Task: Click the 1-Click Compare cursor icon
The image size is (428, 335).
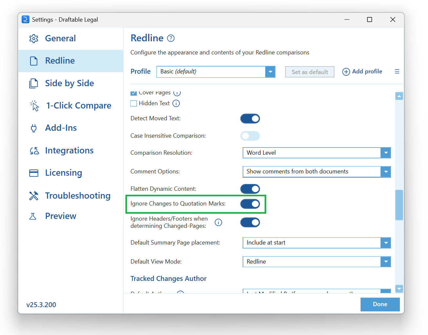Action: 34,106
